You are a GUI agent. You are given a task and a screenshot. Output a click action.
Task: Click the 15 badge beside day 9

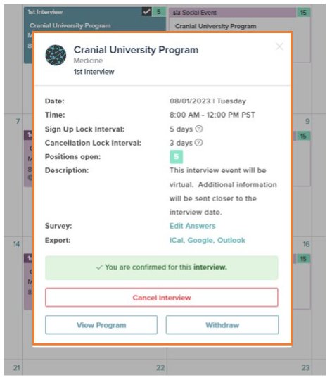pos(303,136)
